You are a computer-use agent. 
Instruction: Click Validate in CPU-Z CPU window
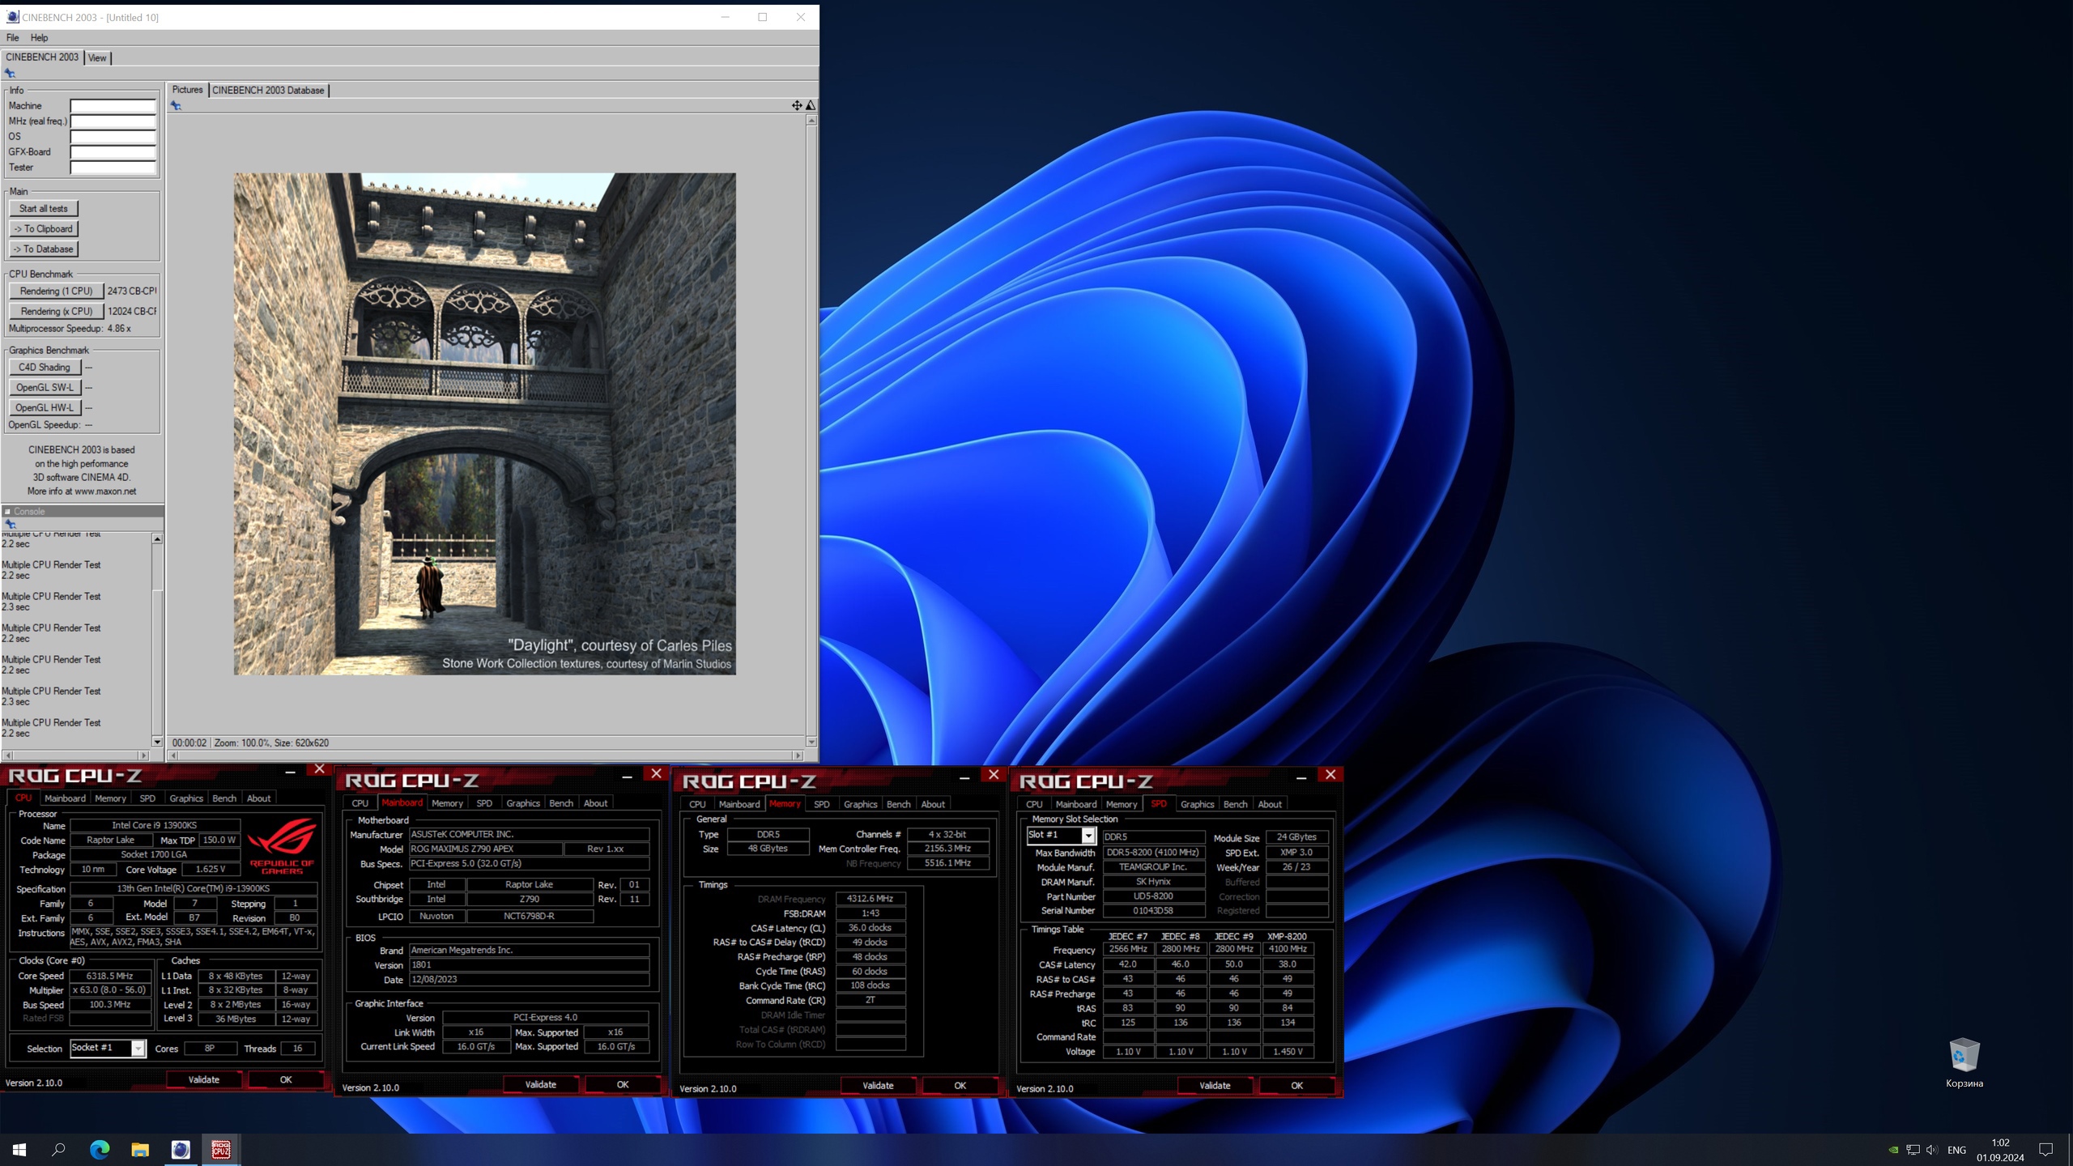tap(204, 1079)
